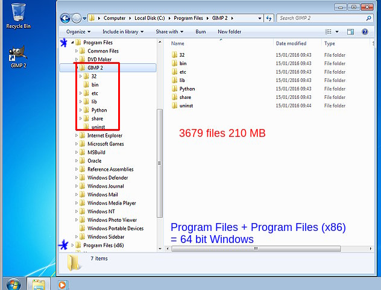Image resolution: width=381 pixels, height=290 pixels.
Task: Select Oracle folder in the tree
Action: tap(94, 161)
